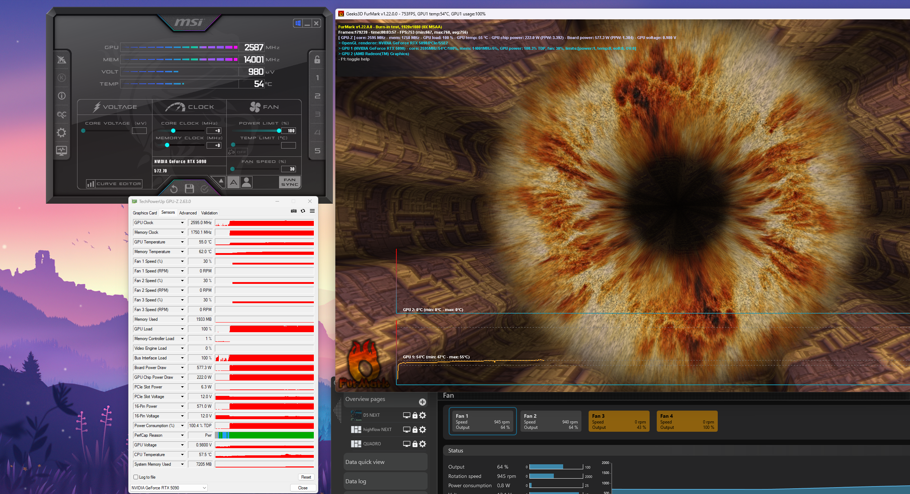The image size is (910, 494).
Task: Open Afterburner settings gear
Action: [62, 133]
